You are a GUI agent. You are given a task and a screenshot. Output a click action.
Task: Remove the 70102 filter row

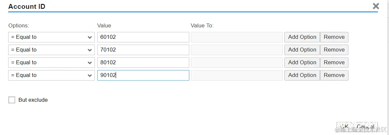[x=334, y=50]
